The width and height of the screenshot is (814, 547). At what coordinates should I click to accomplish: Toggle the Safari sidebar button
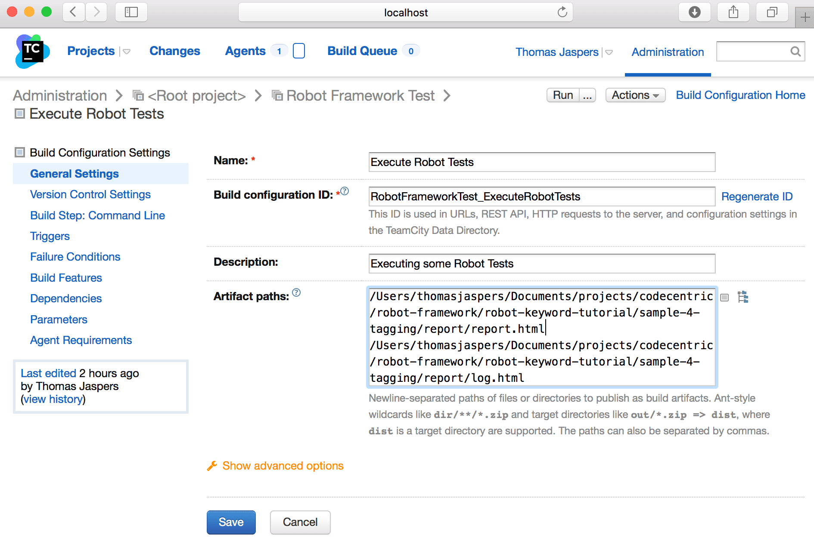[x=131, y=12]
